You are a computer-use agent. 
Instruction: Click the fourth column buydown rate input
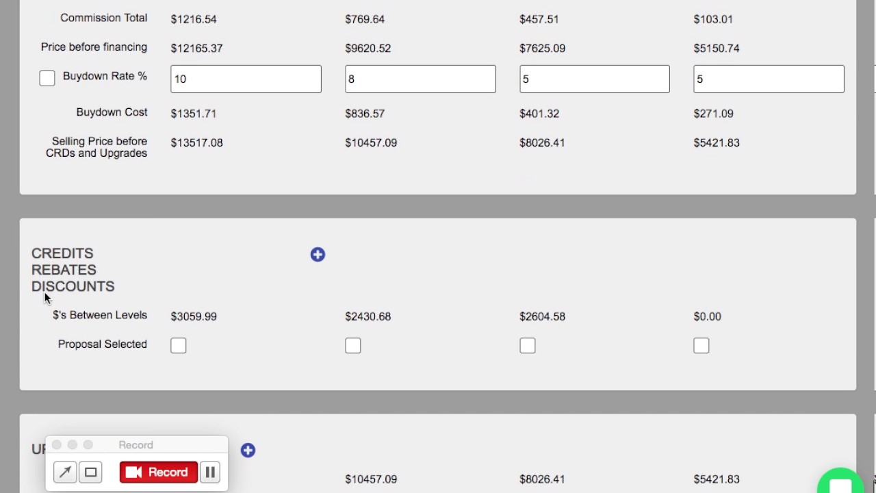(x=769, y=79)
